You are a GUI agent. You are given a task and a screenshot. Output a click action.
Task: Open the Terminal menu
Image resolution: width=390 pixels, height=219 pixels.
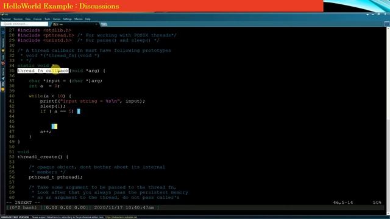(x=6, y=19)
